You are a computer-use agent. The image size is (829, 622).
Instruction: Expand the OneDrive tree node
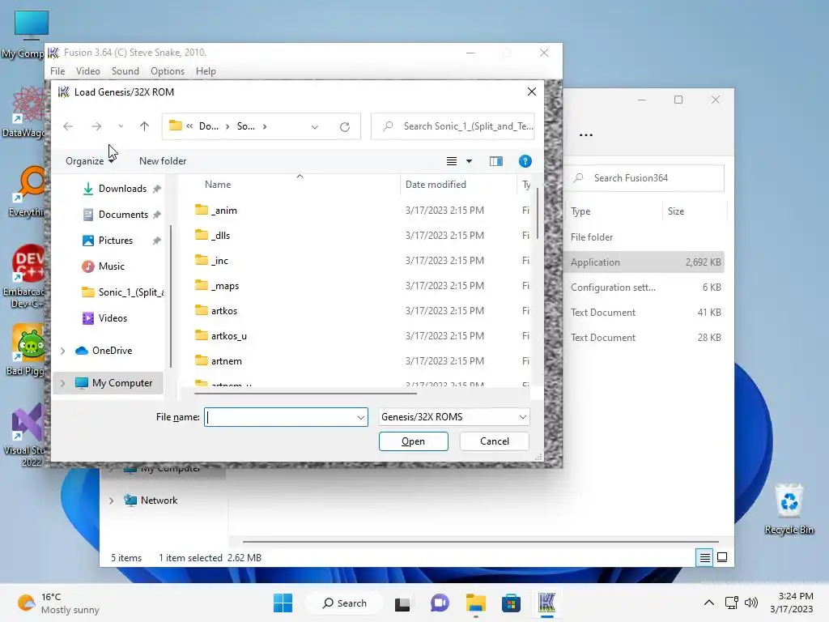point(63,351)
